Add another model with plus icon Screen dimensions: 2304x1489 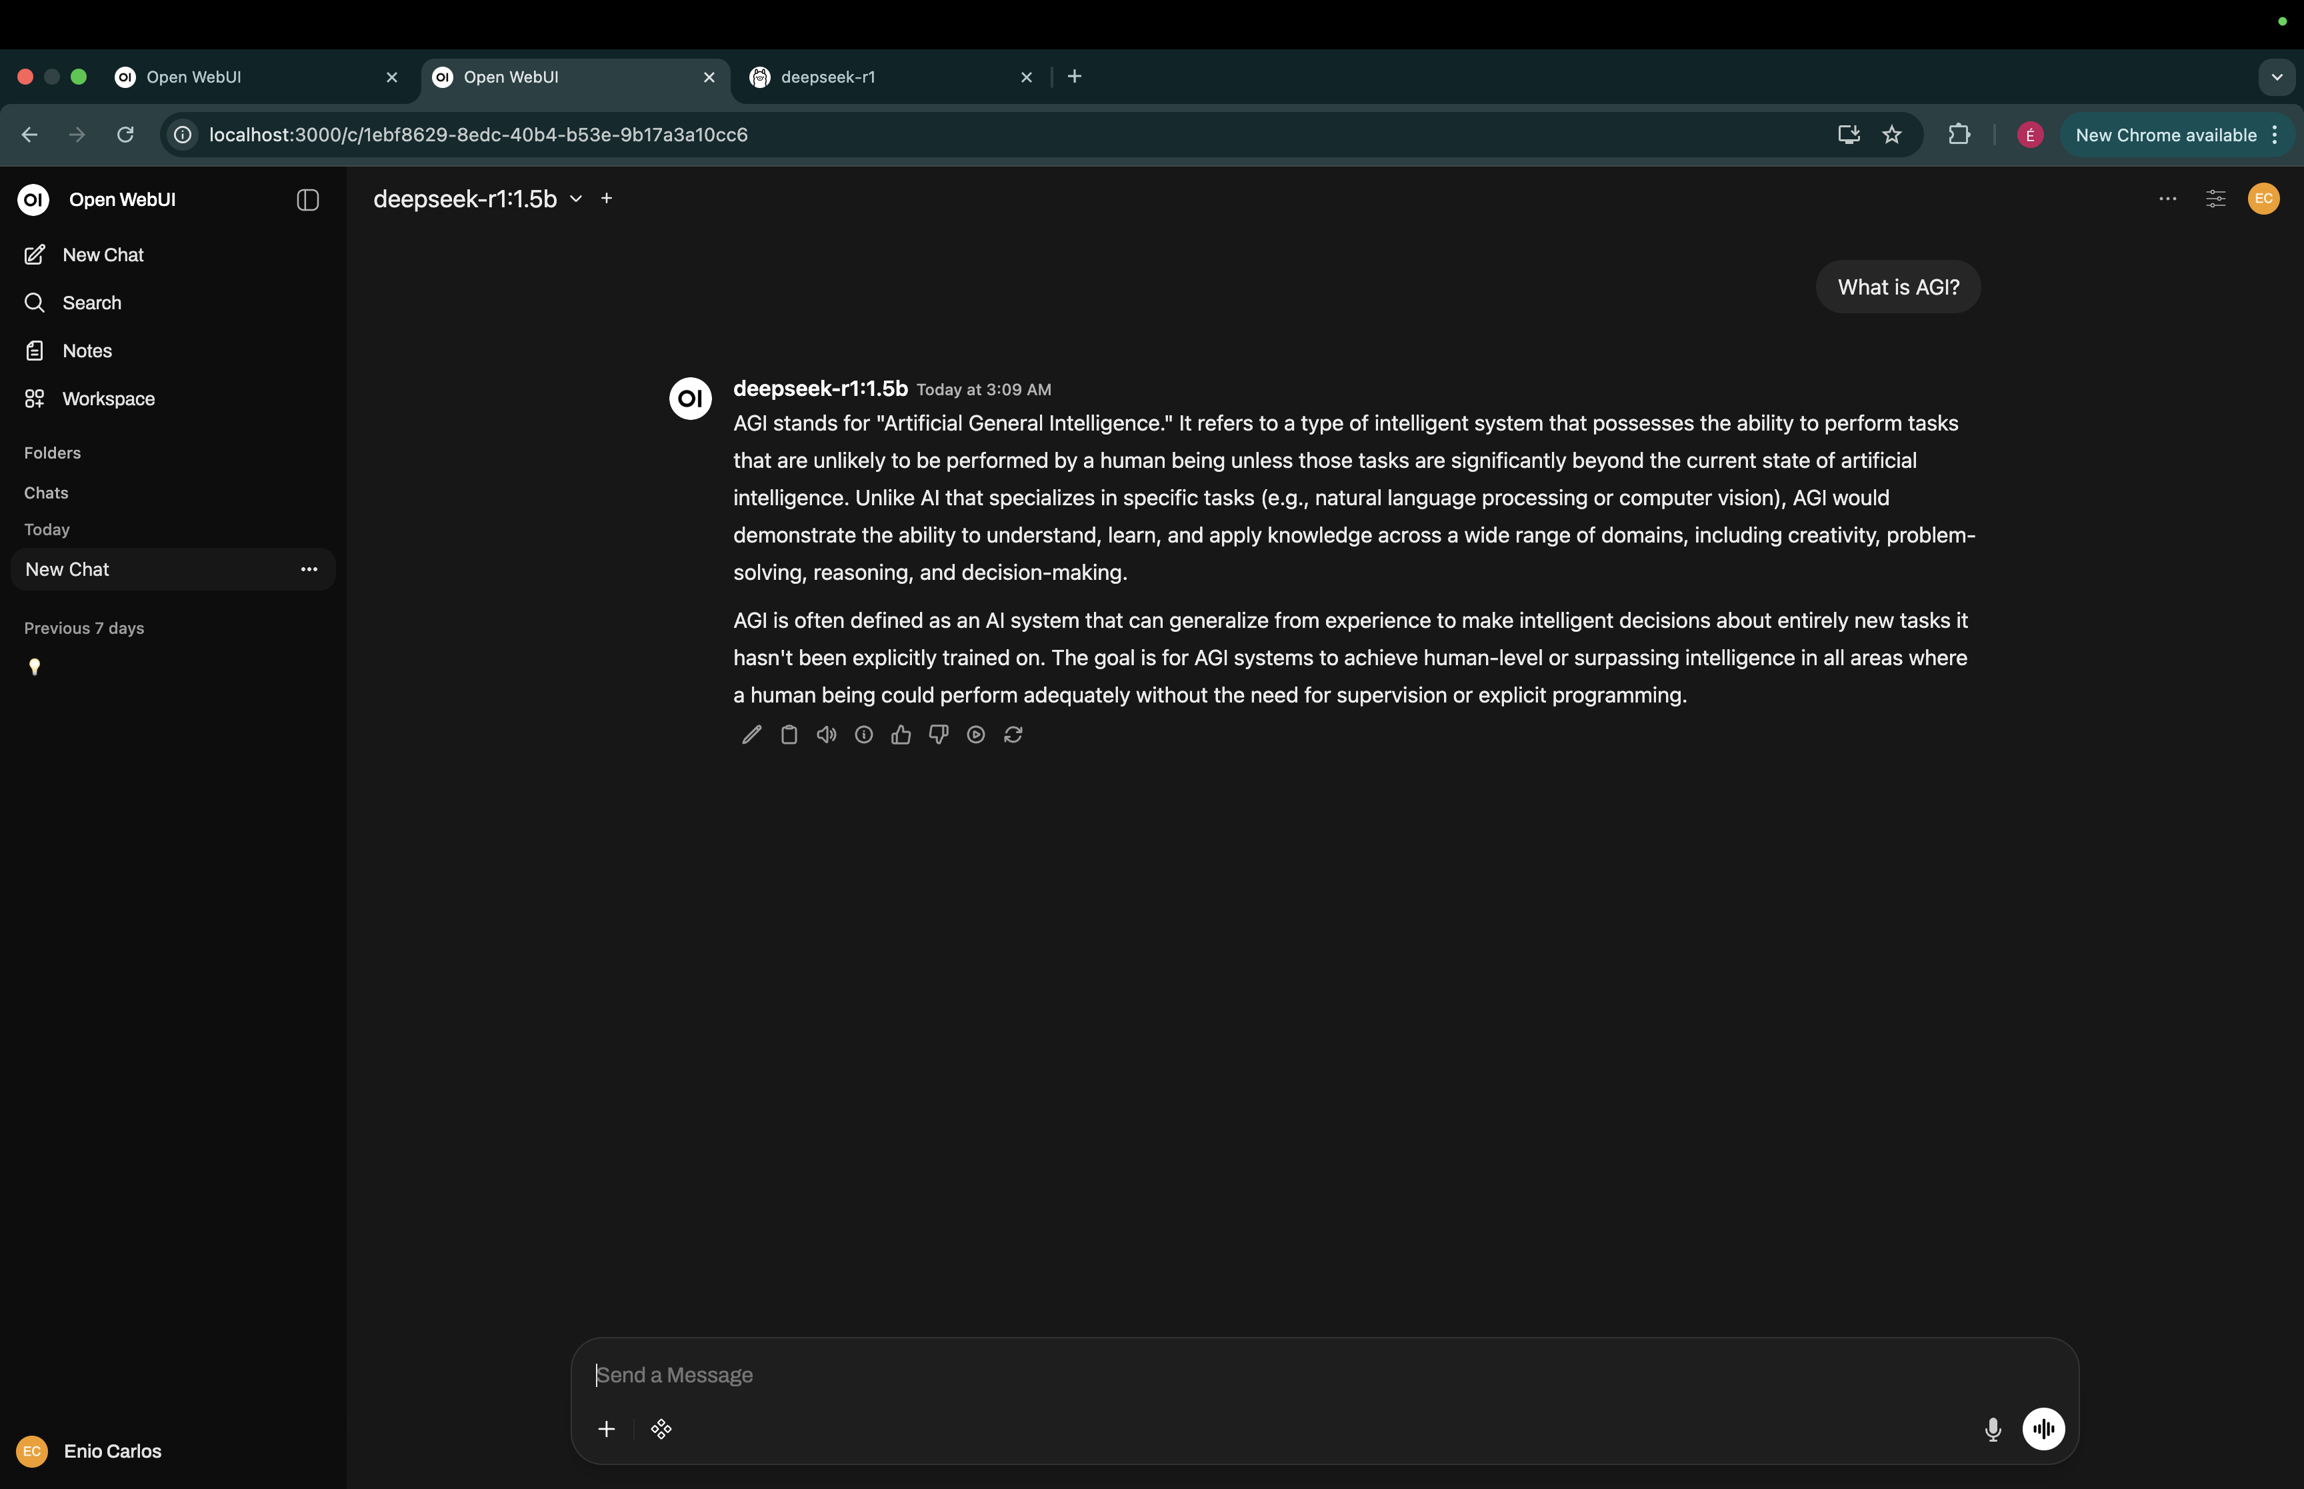pyautogui.click(x=607, y=198)
